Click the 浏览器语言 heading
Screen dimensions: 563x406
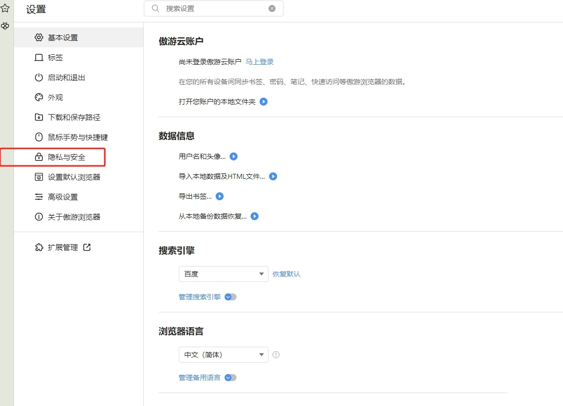[181, 331]
